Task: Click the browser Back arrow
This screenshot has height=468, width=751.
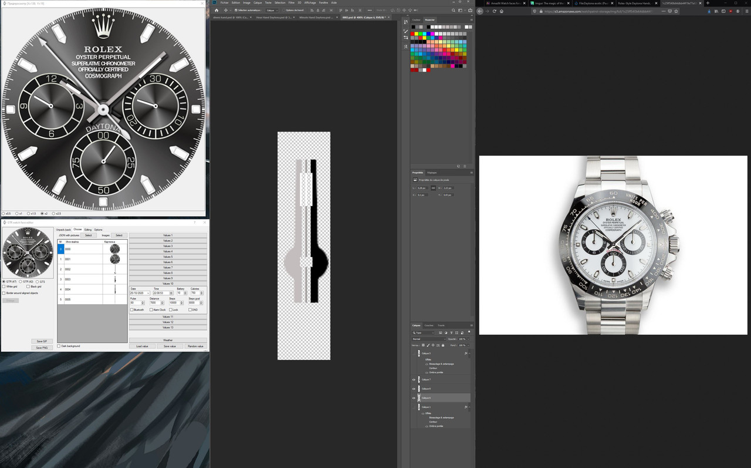Action: [480, 11]
